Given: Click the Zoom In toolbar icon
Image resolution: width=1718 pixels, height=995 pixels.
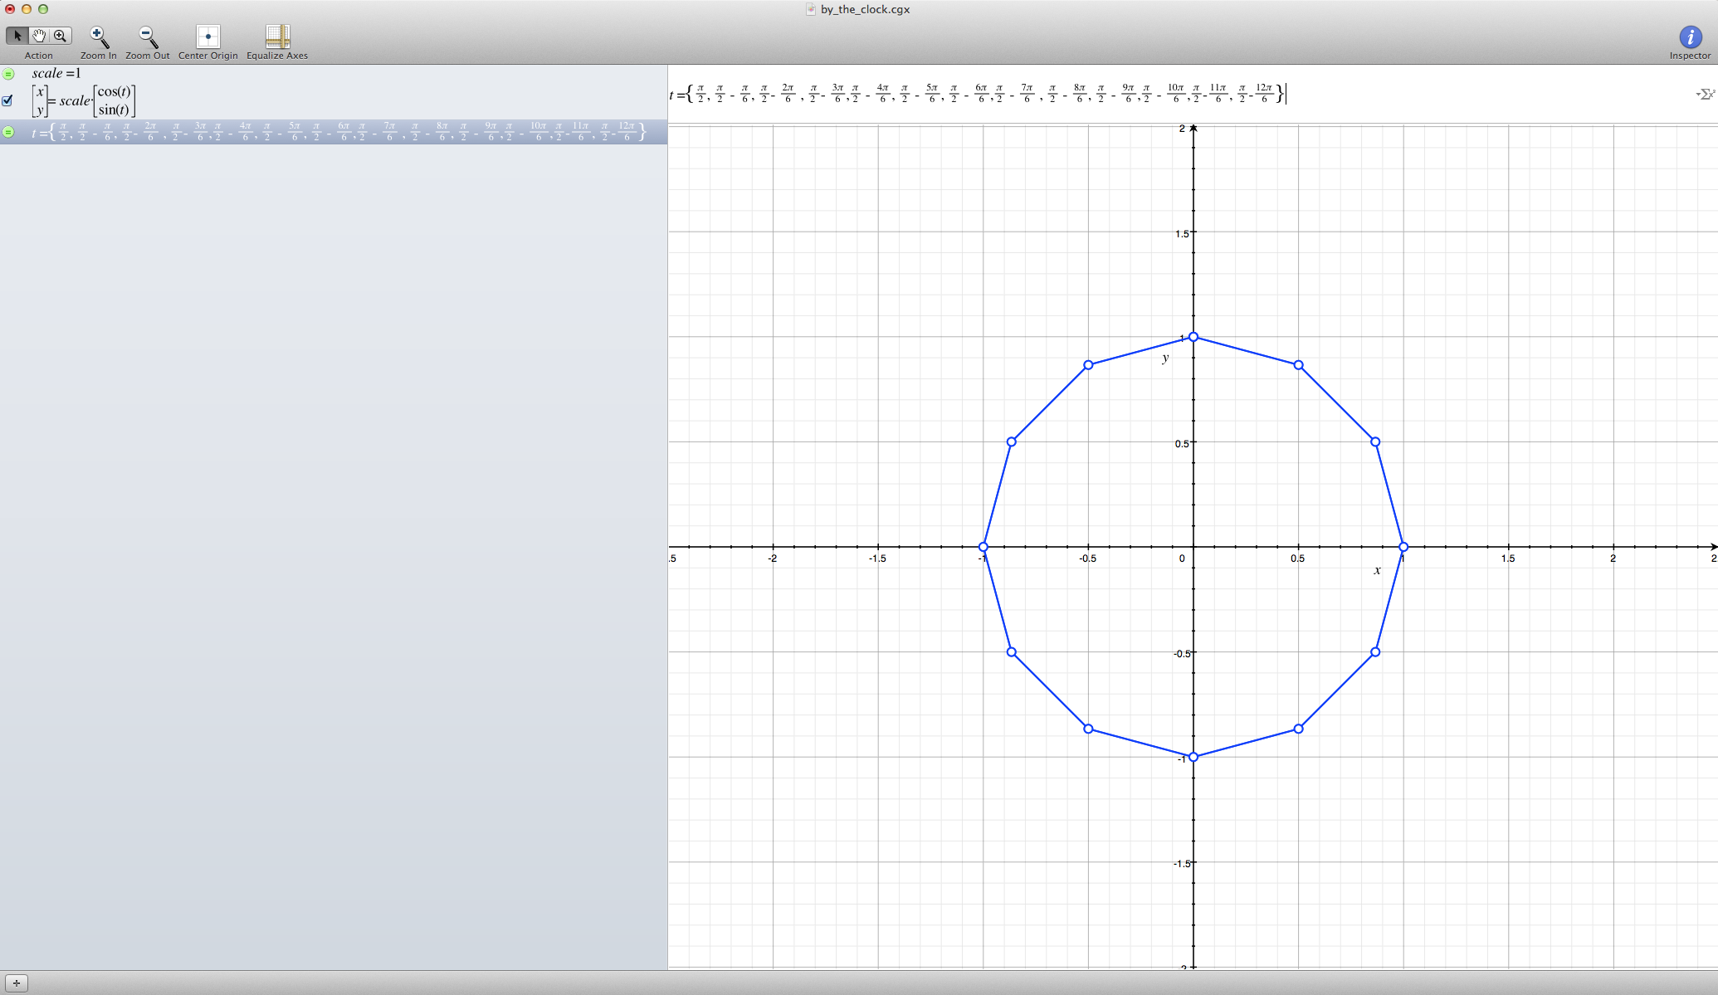Looking at the screenshot, I should tap(97, 36).
